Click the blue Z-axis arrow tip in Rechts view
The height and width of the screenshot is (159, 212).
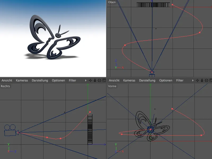pyautogui.click(x=105, y=144)
